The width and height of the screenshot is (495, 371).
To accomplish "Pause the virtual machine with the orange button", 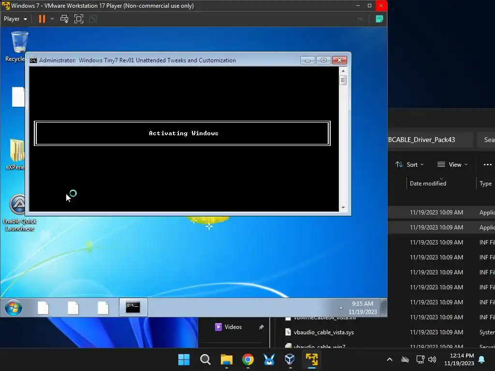I will pyautogui.click(x=42, y=19).
